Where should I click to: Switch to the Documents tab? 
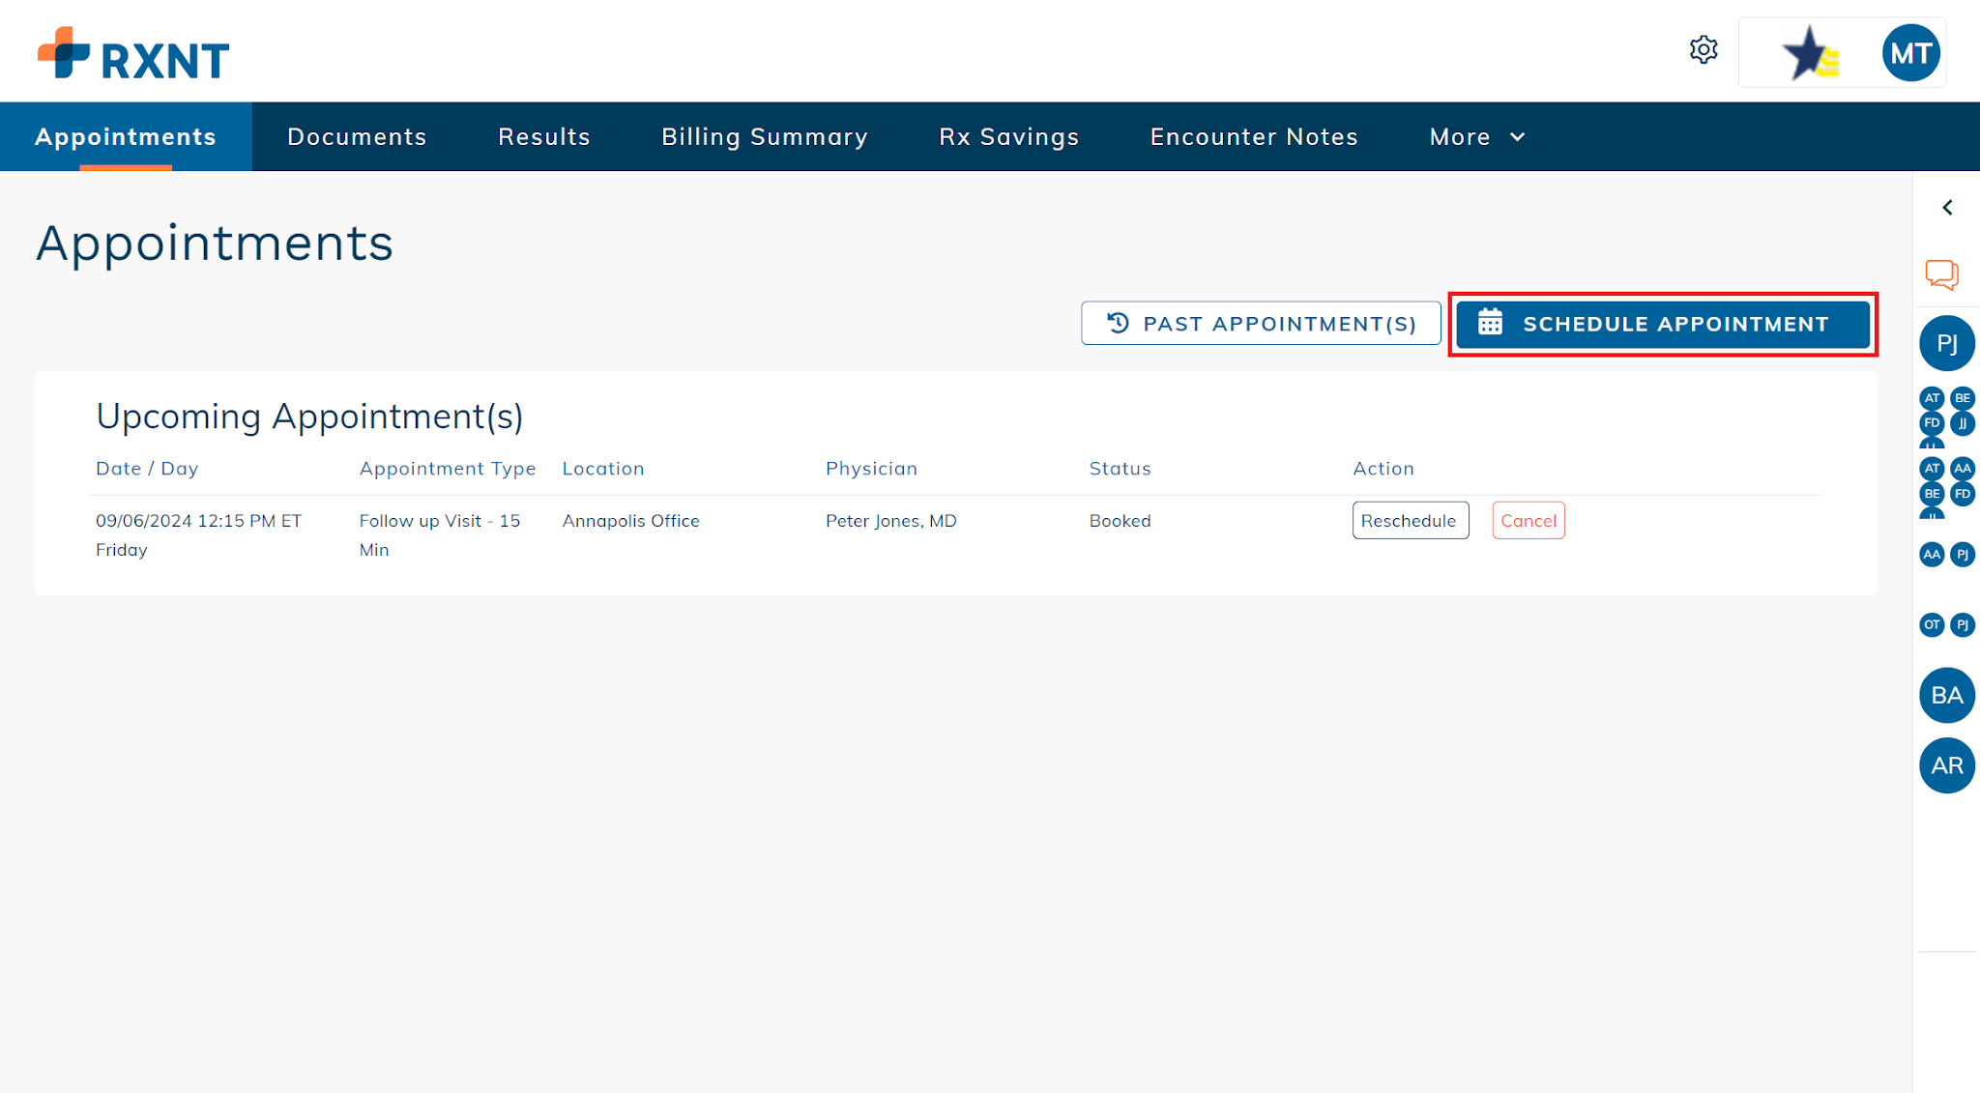(x=357, y=137)
